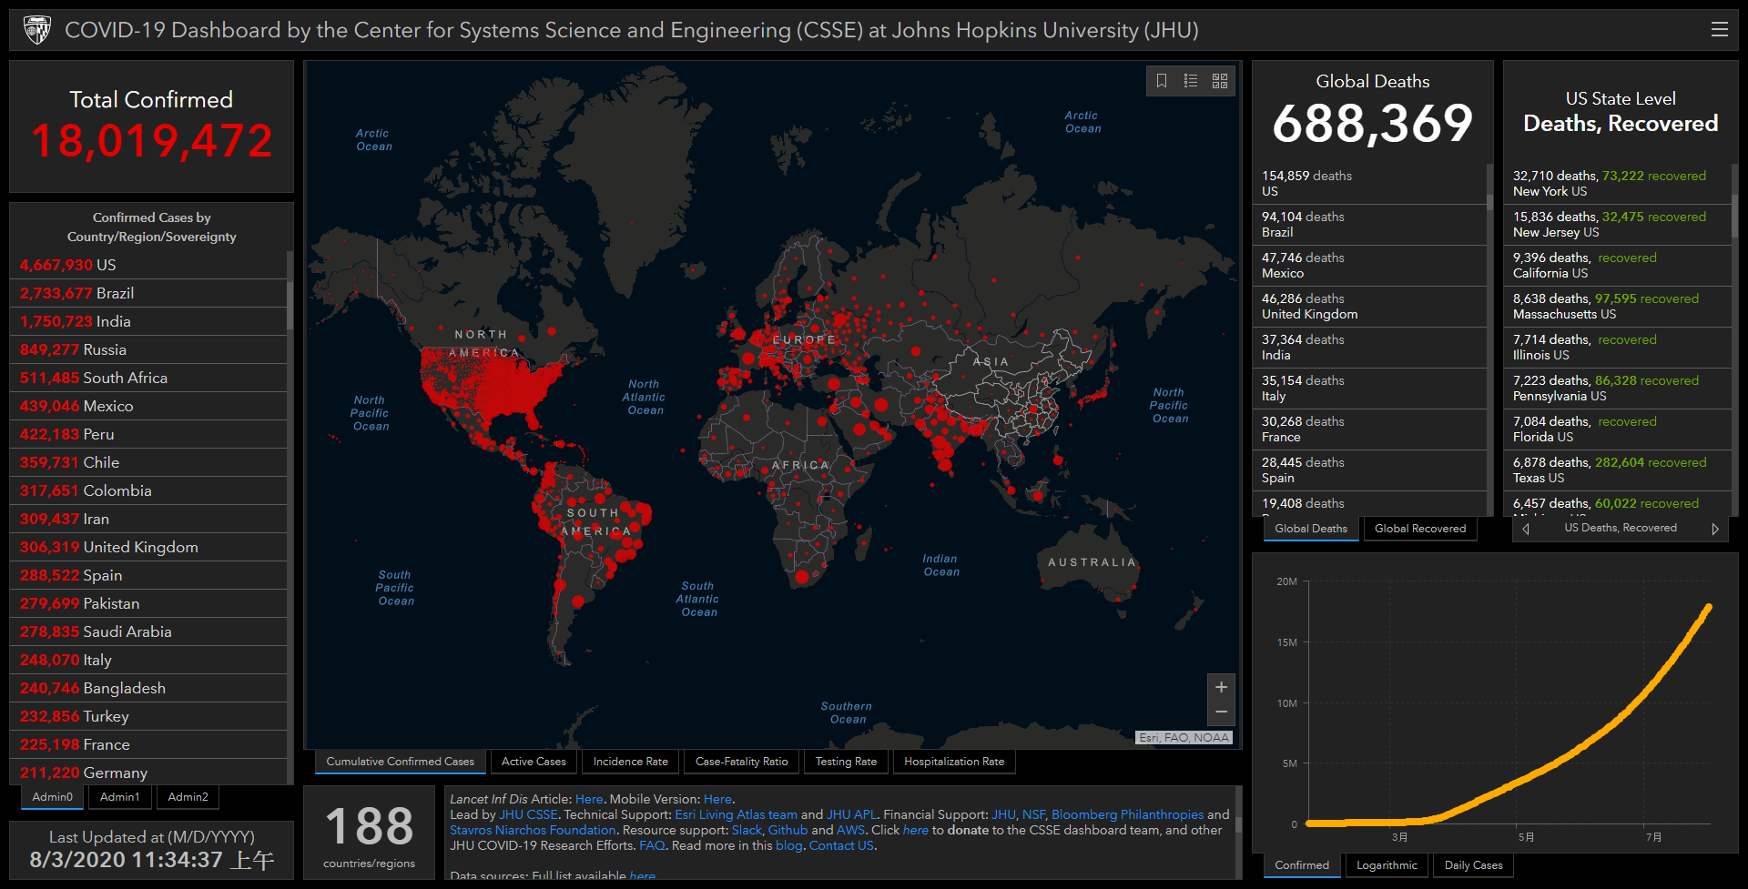Select the Admin0 tab
Screen dimensions: 1748x889
tap(53, 797)
